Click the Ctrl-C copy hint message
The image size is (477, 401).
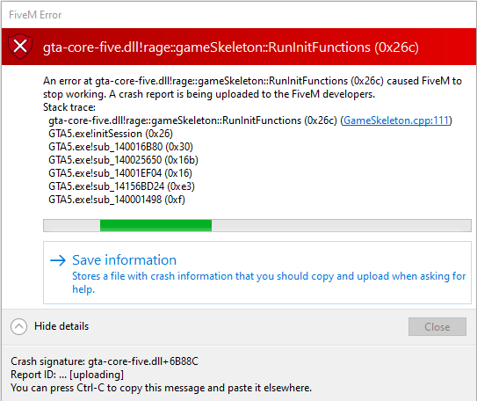162,388
